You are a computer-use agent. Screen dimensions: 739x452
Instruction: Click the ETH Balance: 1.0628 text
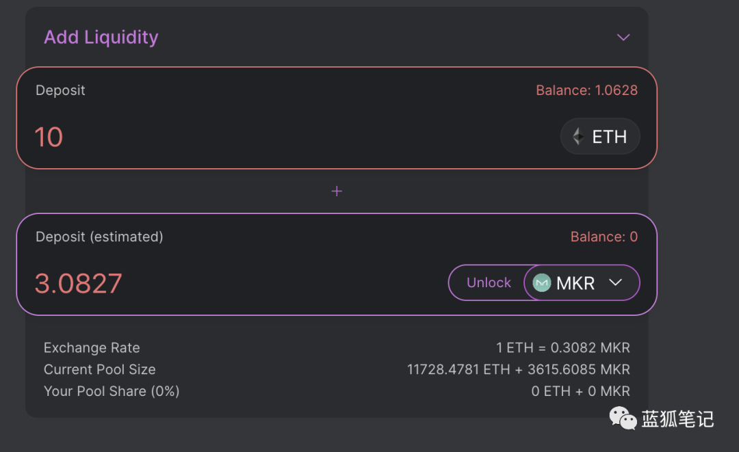587,90
